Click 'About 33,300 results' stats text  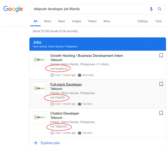(x=55, y=31)
